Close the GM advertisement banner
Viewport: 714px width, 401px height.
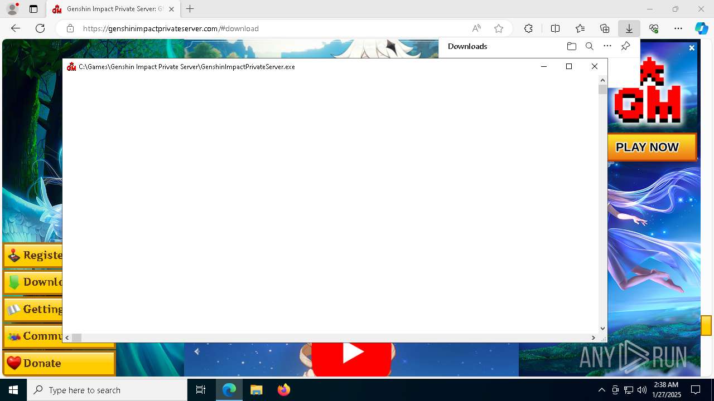click(x=692, y=48)
